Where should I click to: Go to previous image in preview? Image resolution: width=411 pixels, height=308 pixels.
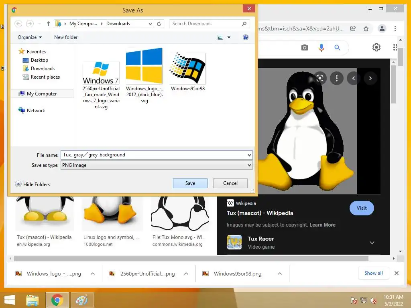[354, 78]
